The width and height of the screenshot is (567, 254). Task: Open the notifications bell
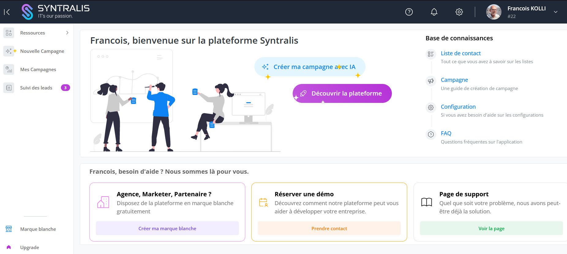coord(434,12)
